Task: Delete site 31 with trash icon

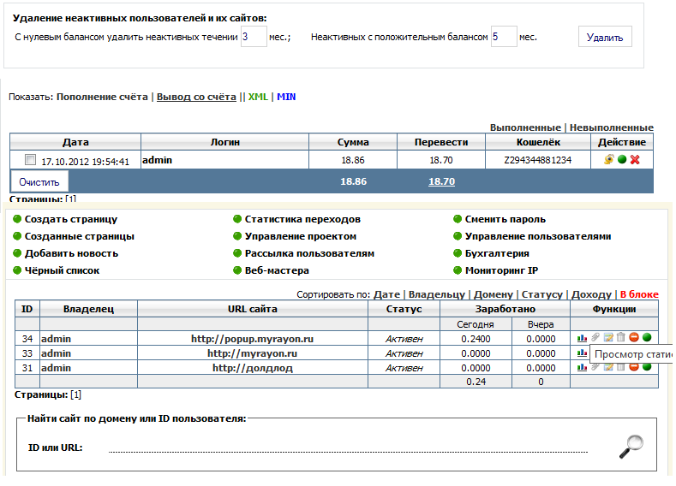Action: (x=621, y=367)
